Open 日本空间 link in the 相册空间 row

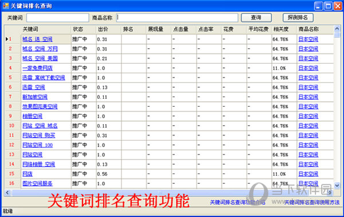tap(308, 116)
